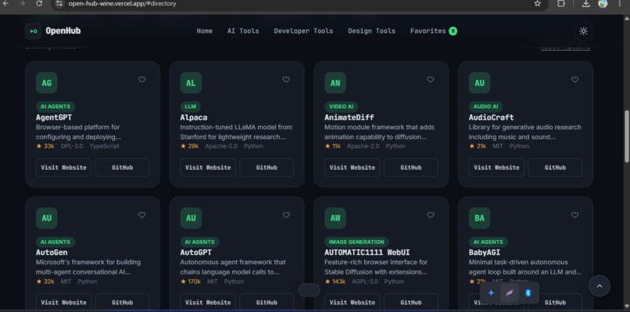
Task: Favorite BabyAGI with its heart icon
Action: pos(575,215)
